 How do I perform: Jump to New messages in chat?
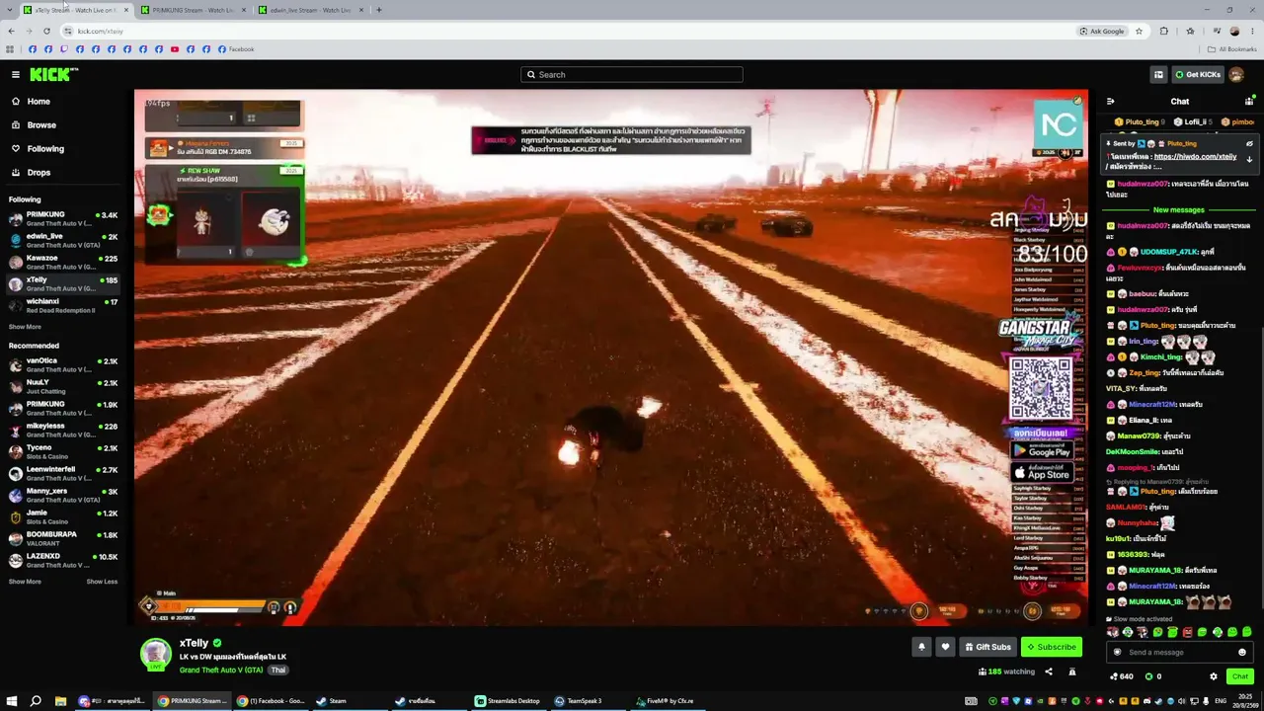(1178, 210)
